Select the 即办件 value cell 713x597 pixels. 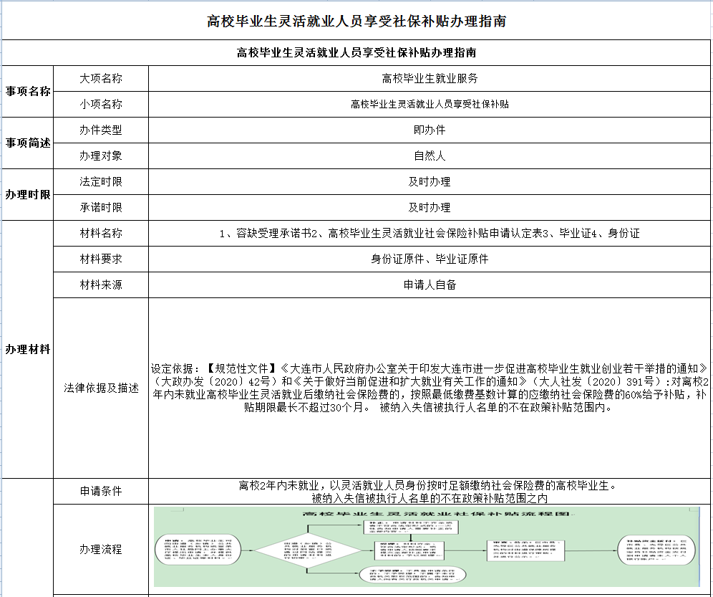coord(430,130)
